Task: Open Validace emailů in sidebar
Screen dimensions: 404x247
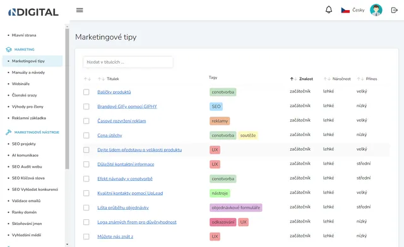Action: coord(26,200)
